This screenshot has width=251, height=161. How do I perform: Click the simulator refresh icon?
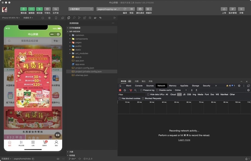(43, 18)
